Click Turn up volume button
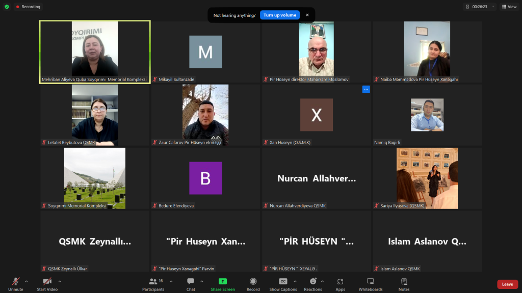 (280, 15)
